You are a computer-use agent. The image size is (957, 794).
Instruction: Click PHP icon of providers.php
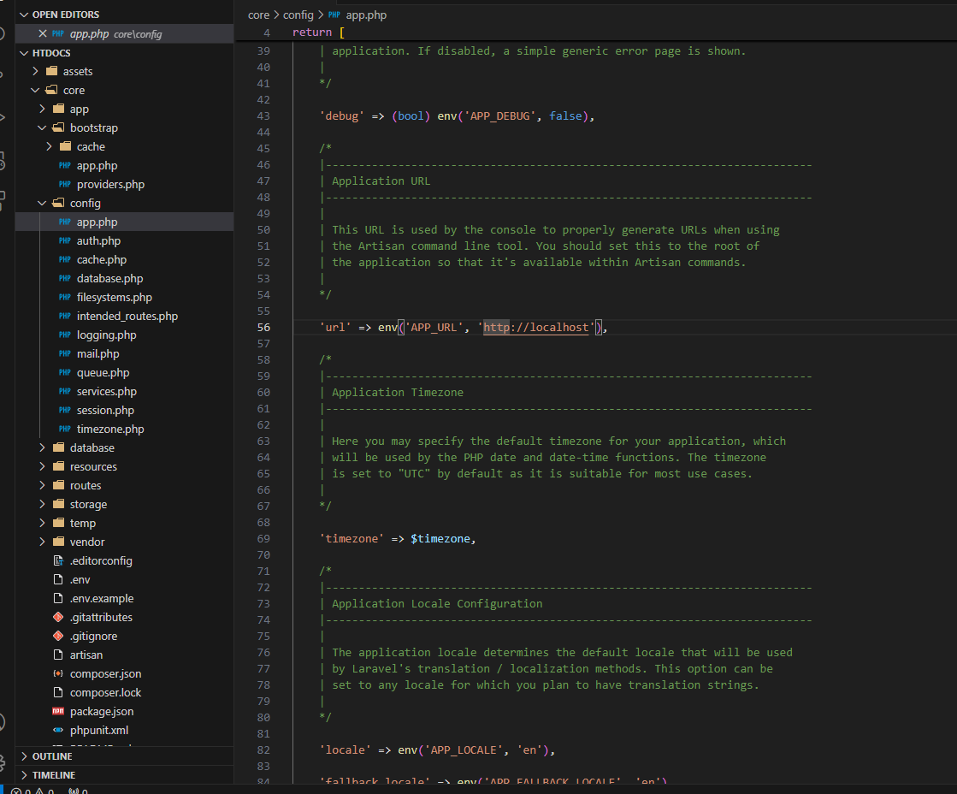(x=65, y=185)
